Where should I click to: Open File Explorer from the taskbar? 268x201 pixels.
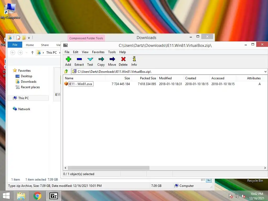pyautogui.click(x=21, y=196)
